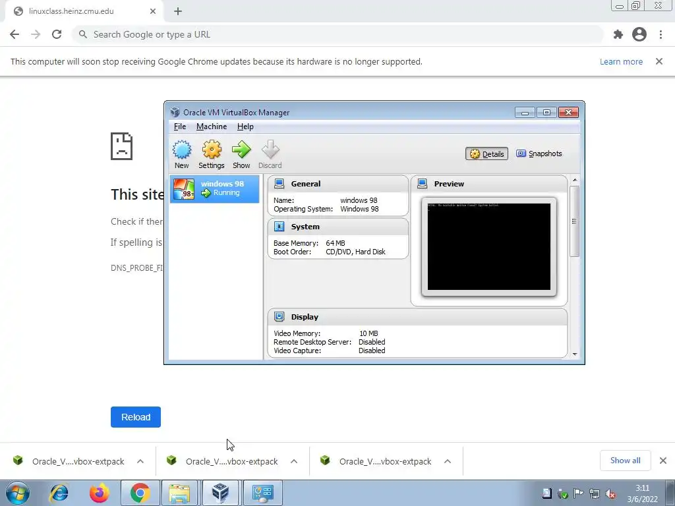Click the control panel taskbar icon
Image resolution: width=675 pixels, height=506 pixels.
point(263,493)
